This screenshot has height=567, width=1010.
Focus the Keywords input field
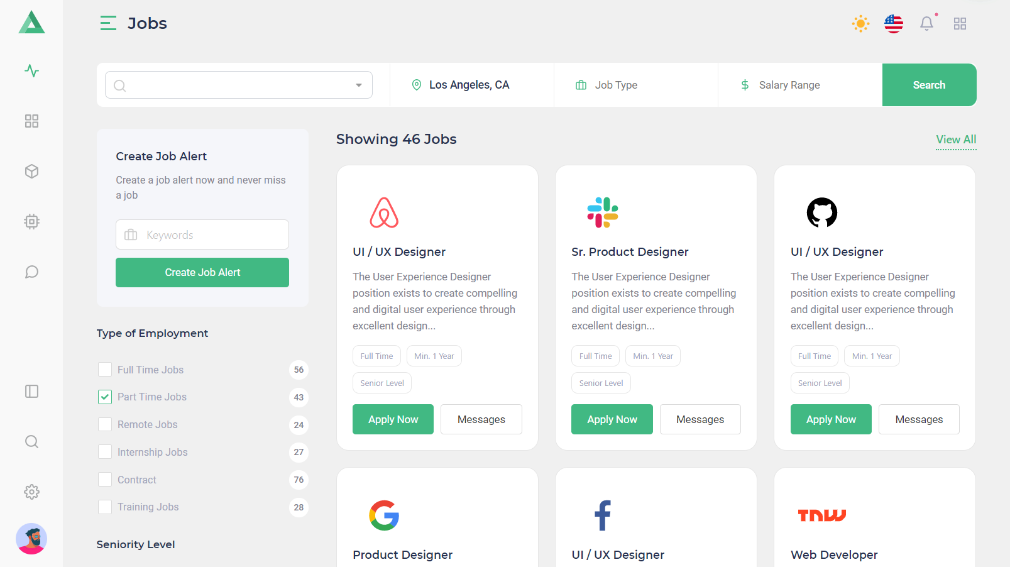[202, 234]
